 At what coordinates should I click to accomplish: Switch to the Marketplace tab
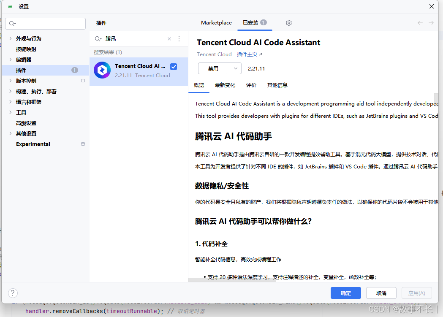(x=216, y=23)
